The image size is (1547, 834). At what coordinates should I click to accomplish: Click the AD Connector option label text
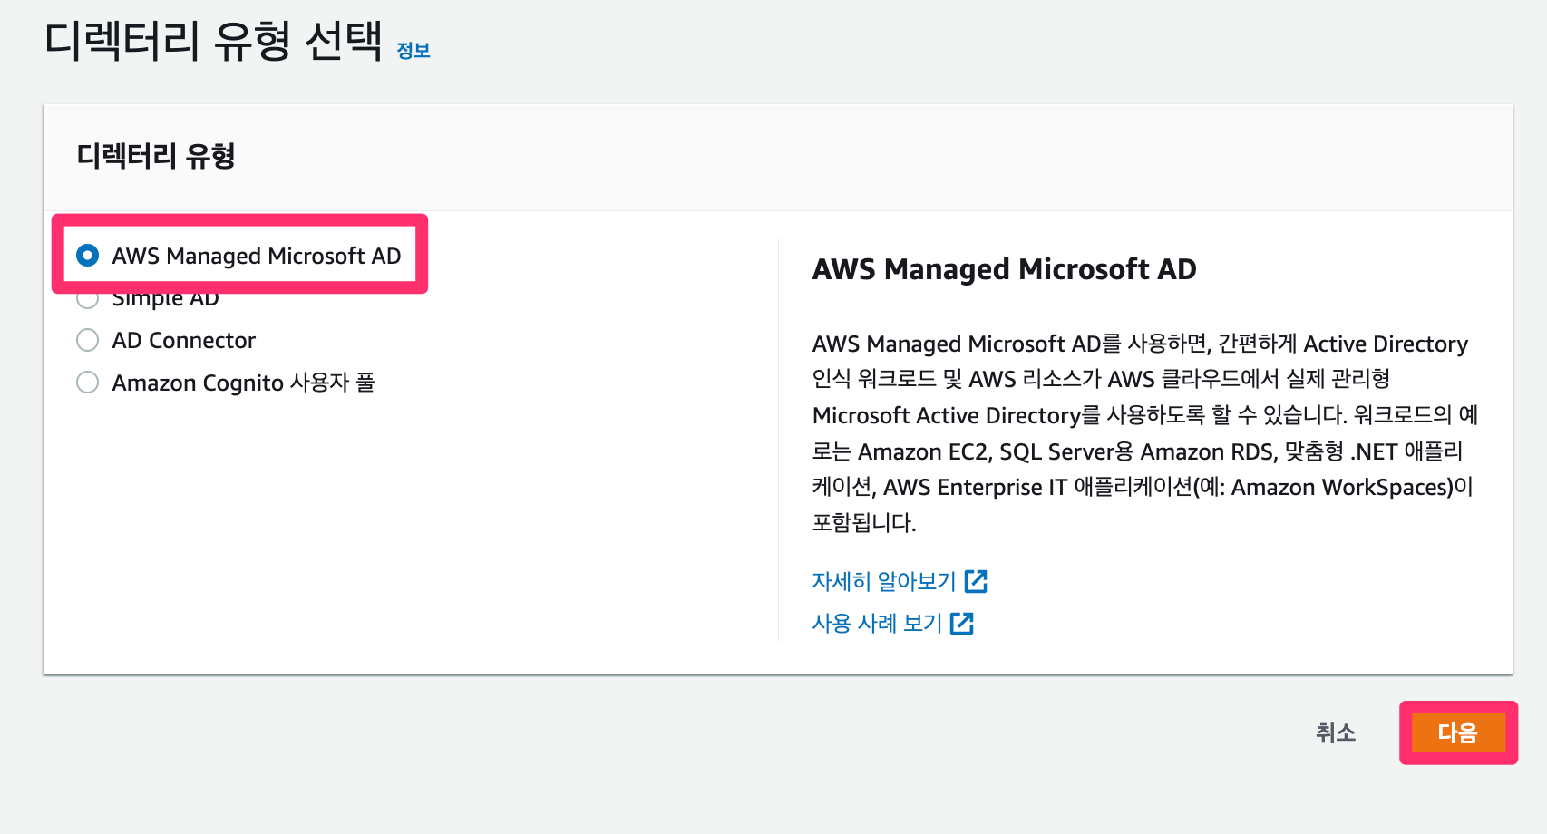tap(183, 341)
